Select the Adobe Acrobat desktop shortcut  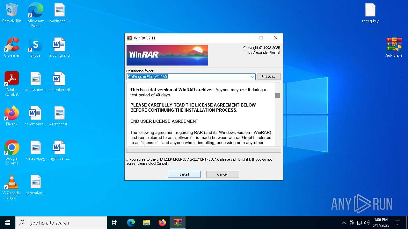click(x=12, y=84)
